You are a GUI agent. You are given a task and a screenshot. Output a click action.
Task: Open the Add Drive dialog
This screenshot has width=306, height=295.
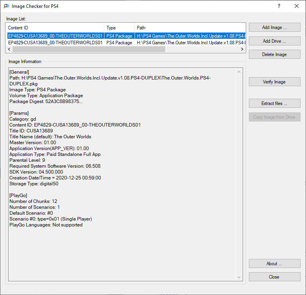pyautogui.click(x=274, y=41)
